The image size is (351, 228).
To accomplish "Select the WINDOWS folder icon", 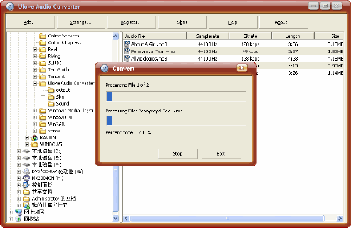I will pyautogui.click(x=34, y=144).
